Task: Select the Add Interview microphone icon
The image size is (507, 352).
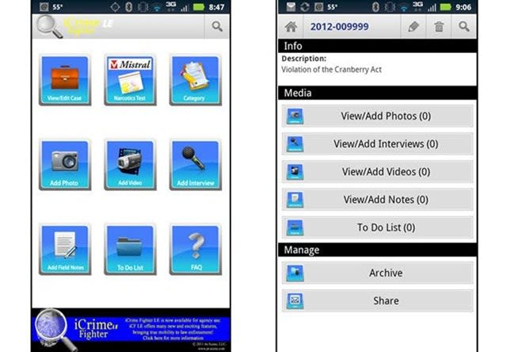Action: coord(196,164)
